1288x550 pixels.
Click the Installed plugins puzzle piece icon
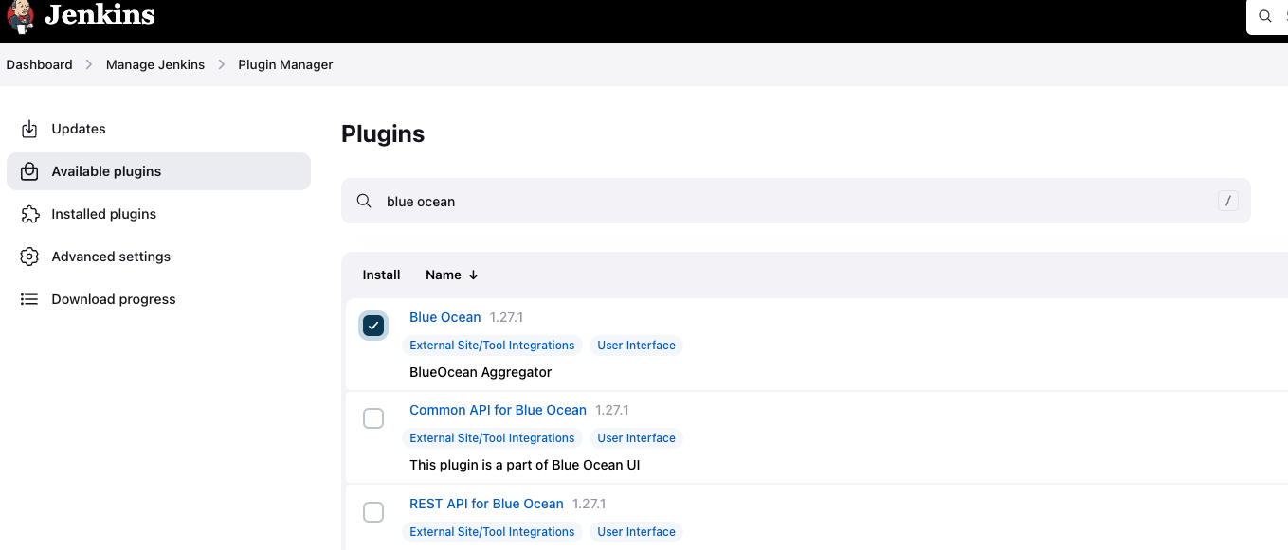coord(29,214)
